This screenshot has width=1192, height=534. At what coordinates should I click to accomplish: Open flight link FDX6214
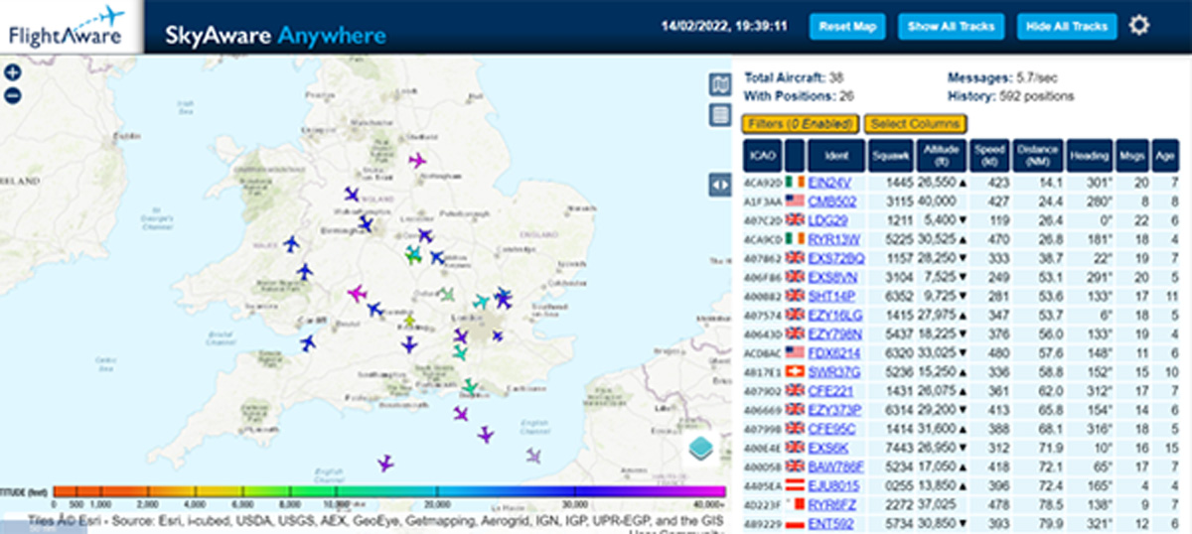tap(834, 352)
